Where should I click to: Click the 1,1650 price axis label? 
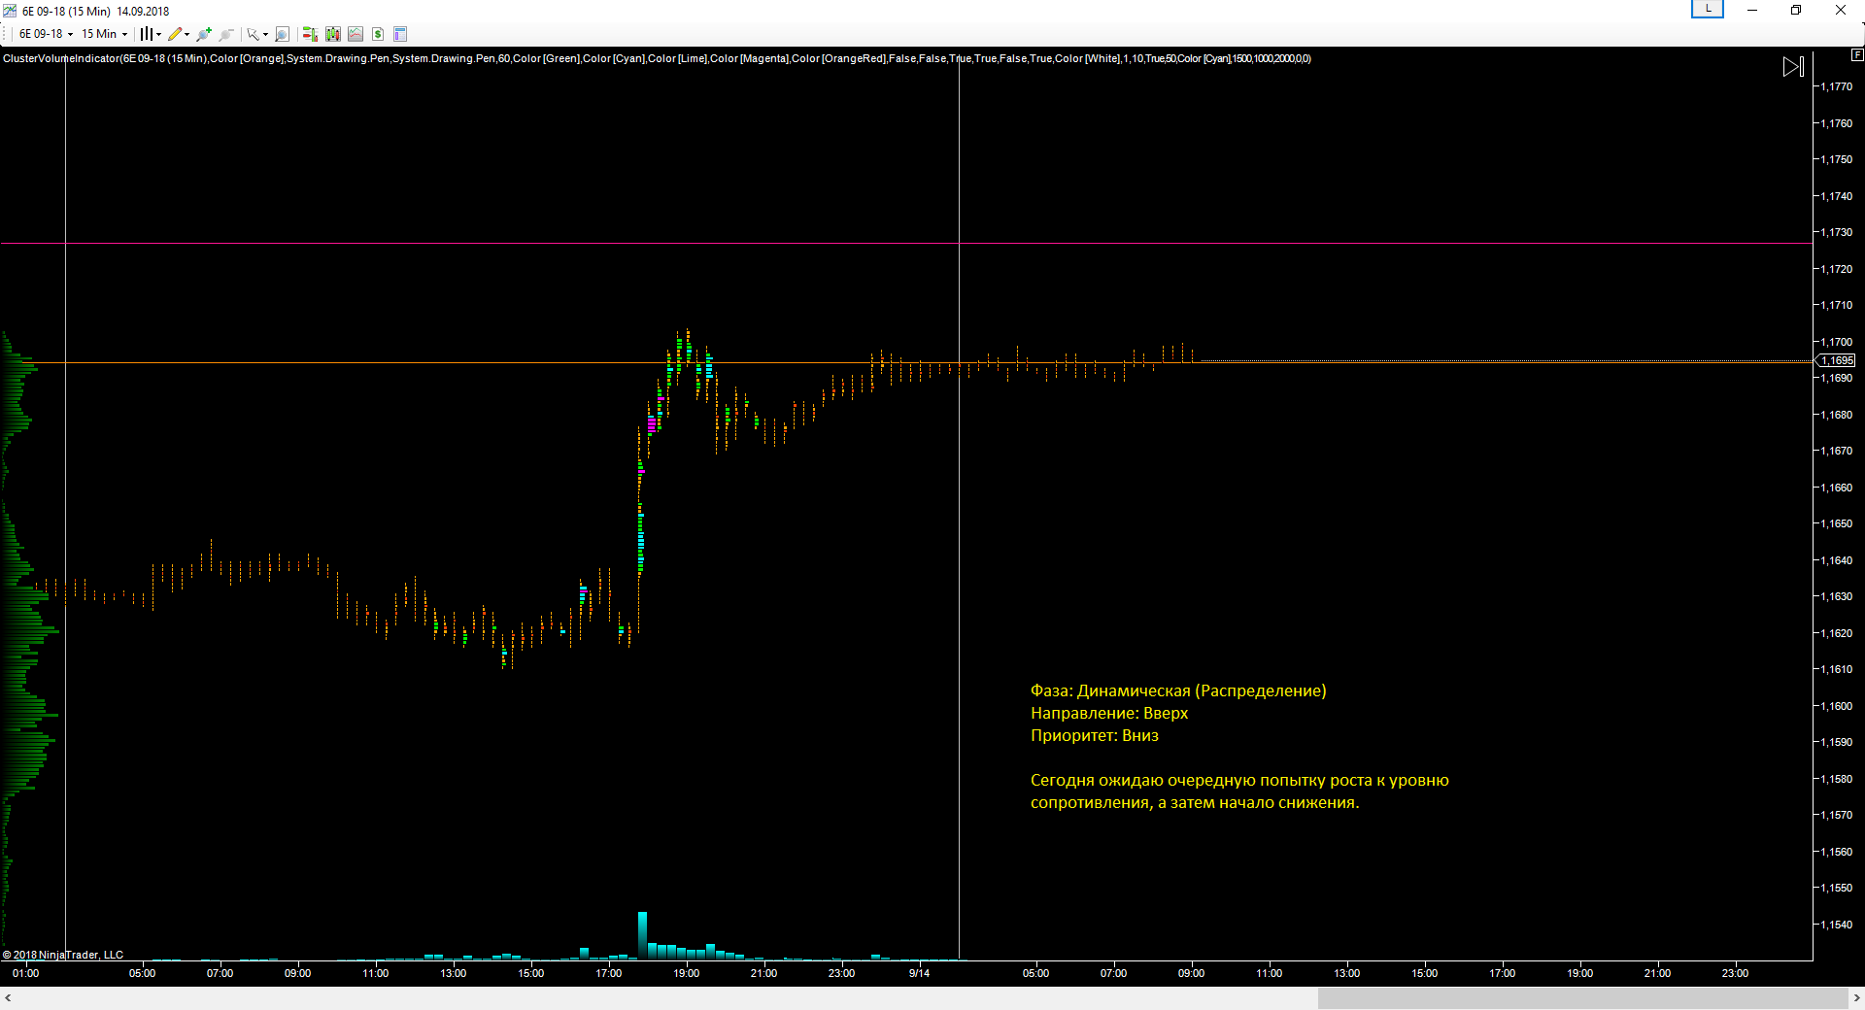coord(1836,523)
